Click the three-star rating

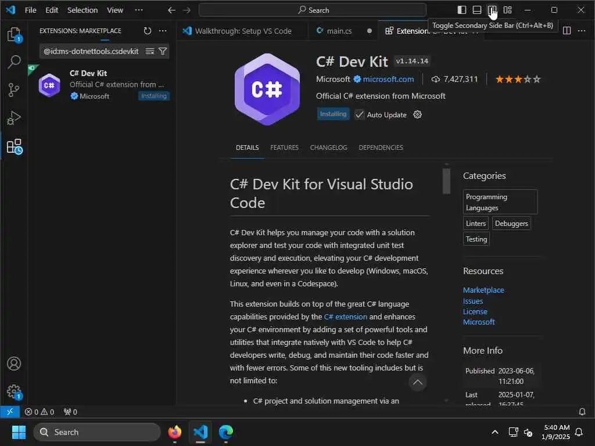pos(518,79)
